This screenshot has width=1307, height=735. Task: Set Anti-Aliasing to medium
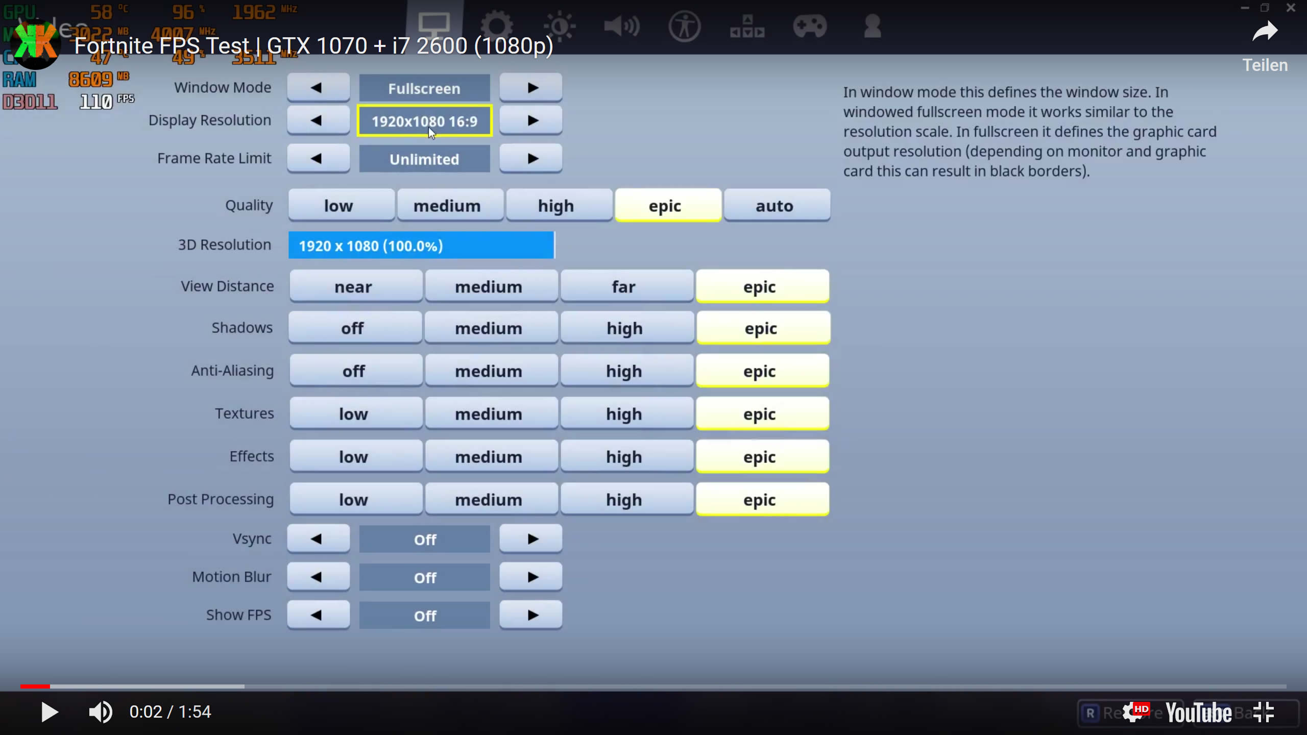coord(489,371)
